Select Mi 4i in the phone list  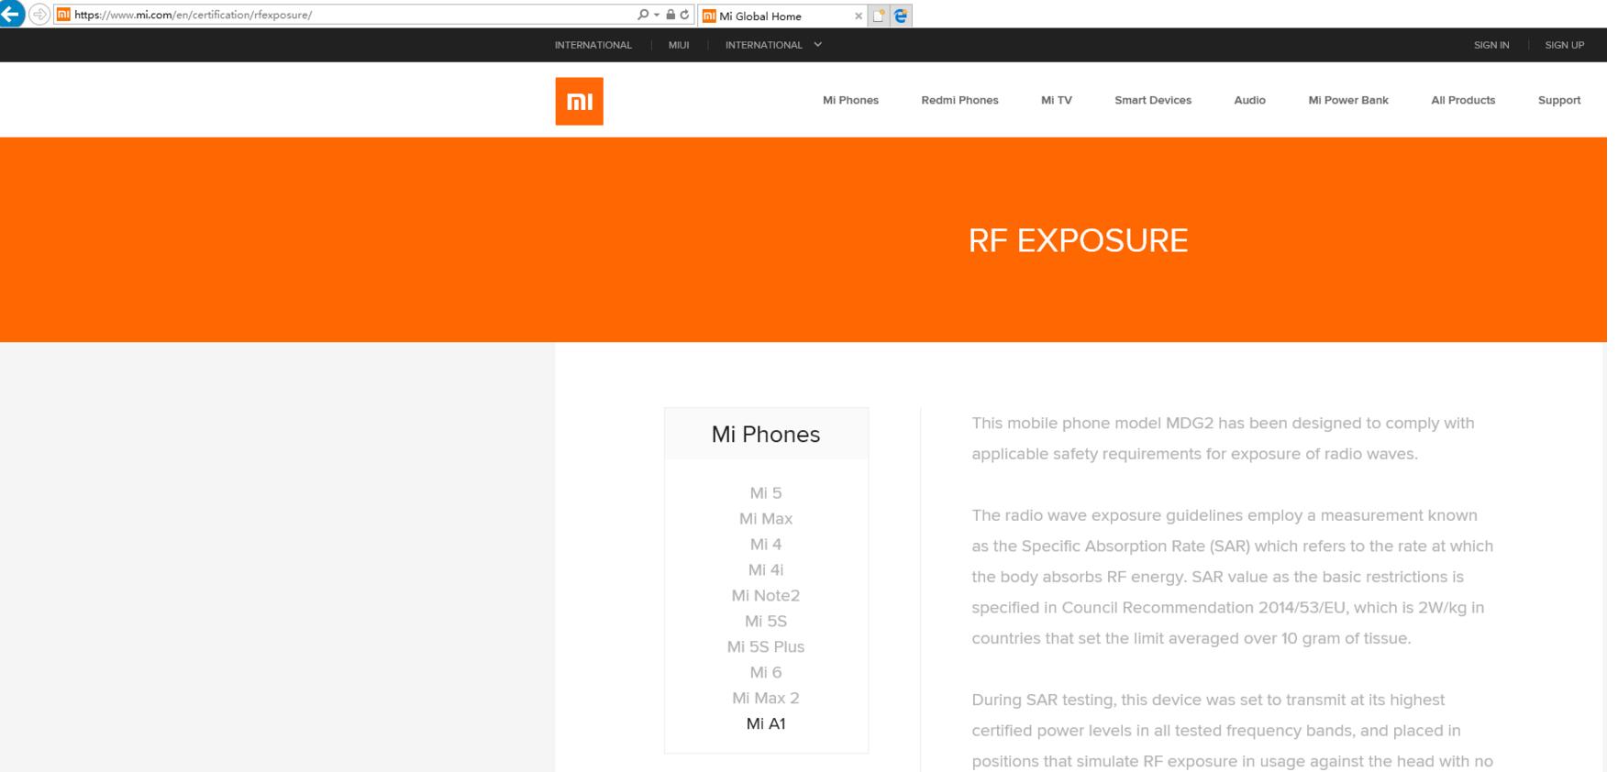766,570
